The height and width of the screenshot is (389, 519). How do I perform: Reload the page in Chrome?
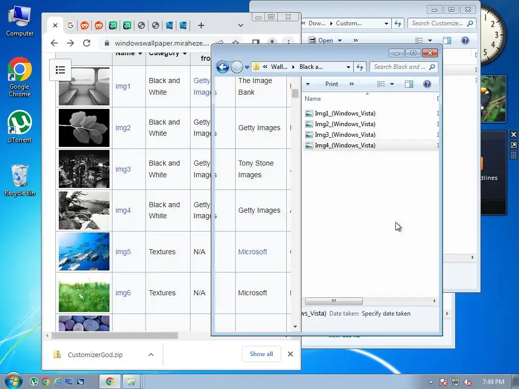pos(87,43)
